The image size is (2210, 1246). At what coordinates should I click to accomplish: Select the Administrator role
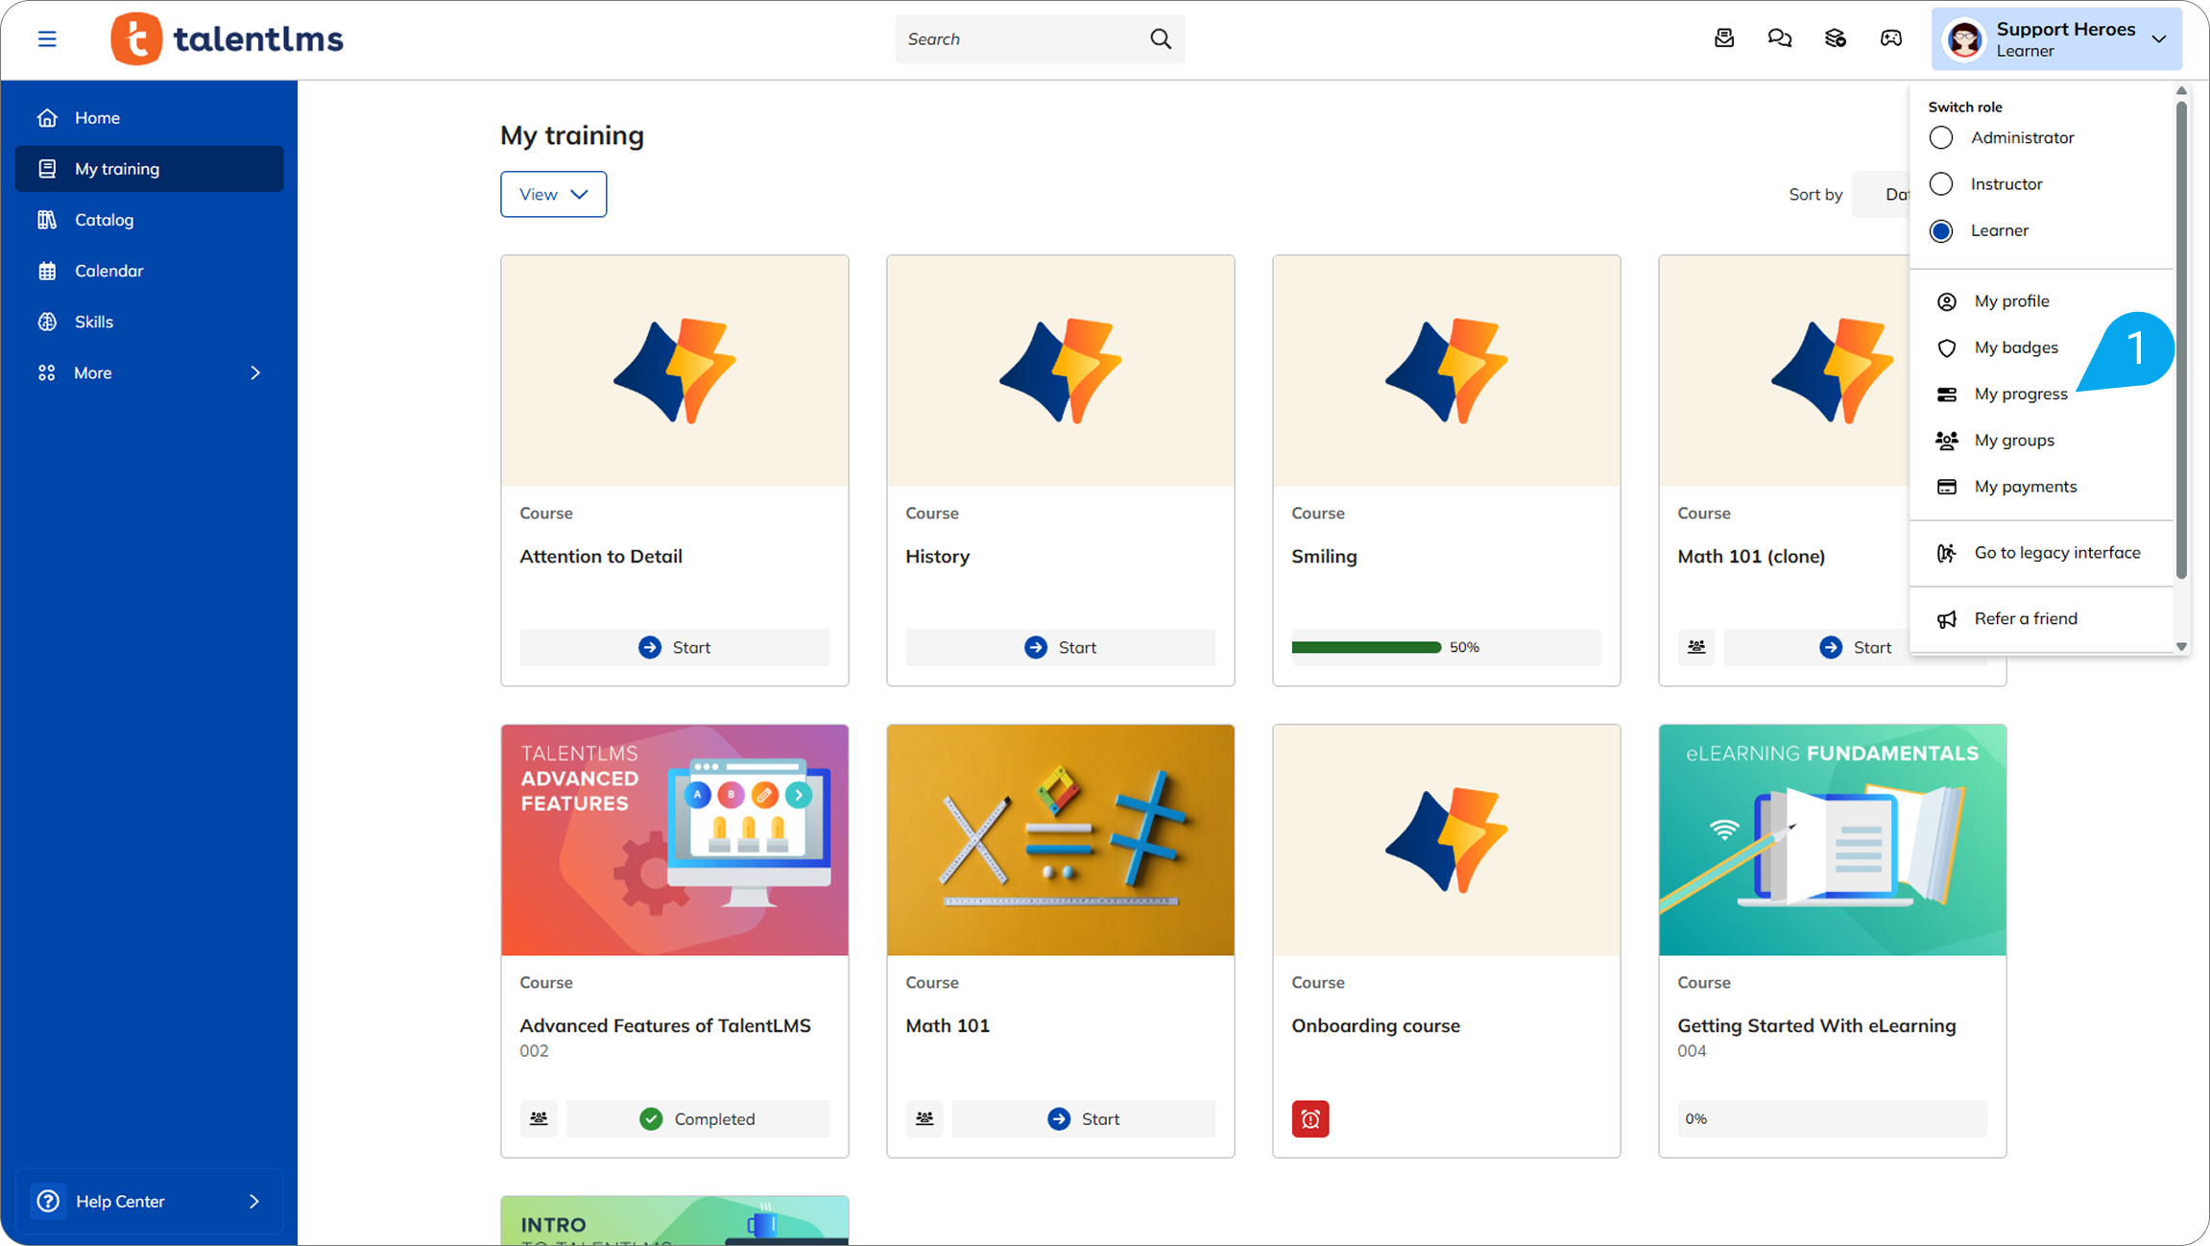click(x=1940, y=138)
